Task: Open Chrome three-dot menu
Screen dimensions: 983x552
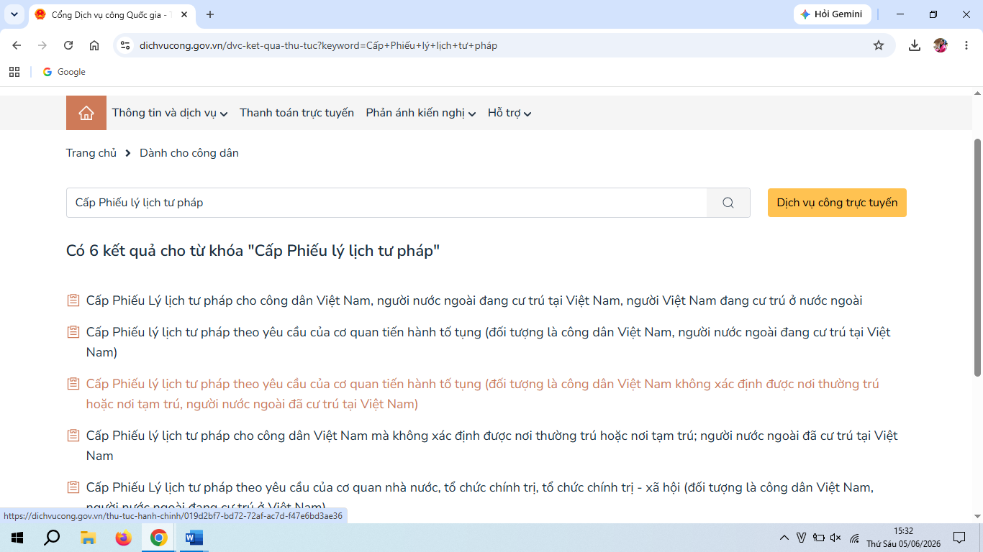Action: click(x=966, y=45)
